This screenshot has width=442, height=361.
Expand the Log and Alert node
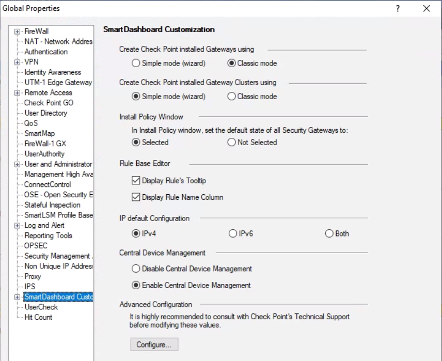tap(17, 226)
